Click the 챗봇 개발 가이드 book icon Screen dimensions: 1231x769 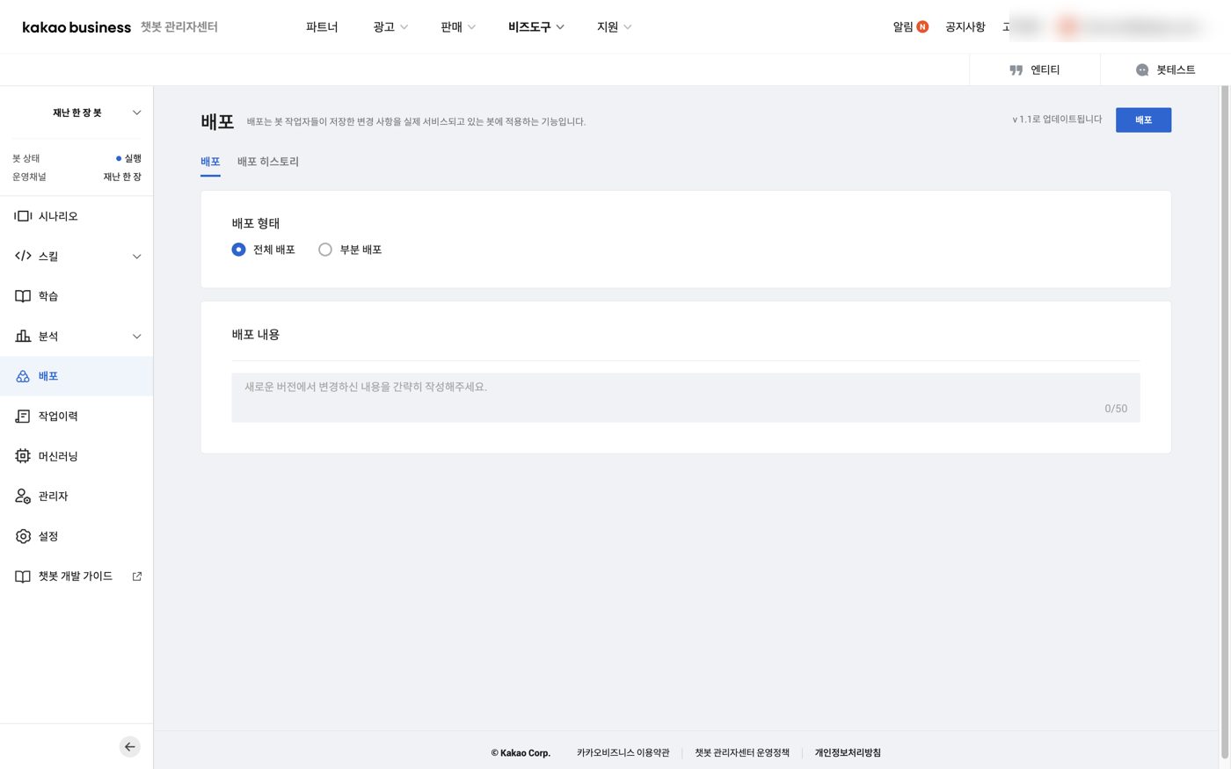coord(23,577)
